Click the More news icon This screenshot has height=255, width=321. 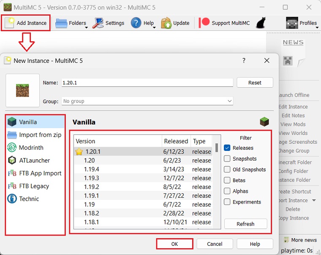(286, 240)
